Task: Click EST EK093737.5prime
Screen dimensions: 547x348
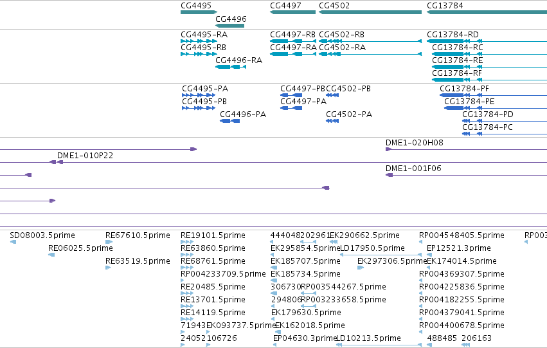Action: click(x=240, y=325)
